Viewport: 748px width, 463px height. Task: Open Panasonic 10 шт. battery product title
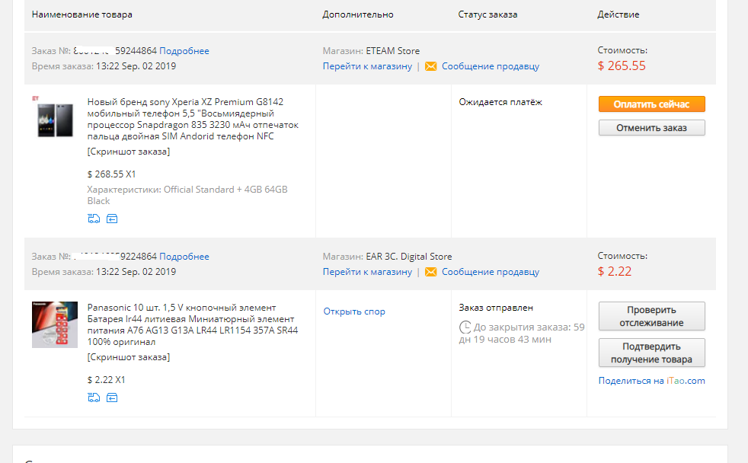[193, 324]
